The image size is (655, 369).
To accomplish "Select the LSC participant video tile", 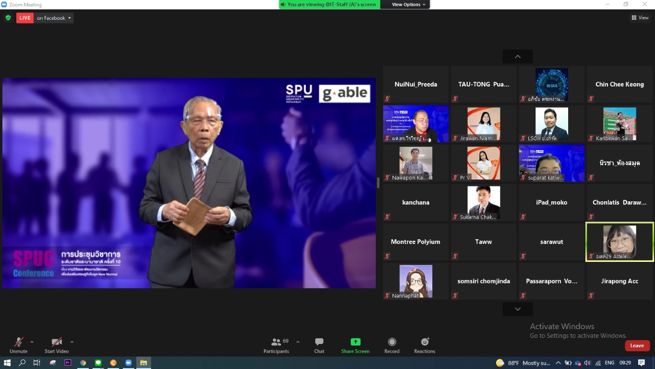I will (x=552, y=123).
